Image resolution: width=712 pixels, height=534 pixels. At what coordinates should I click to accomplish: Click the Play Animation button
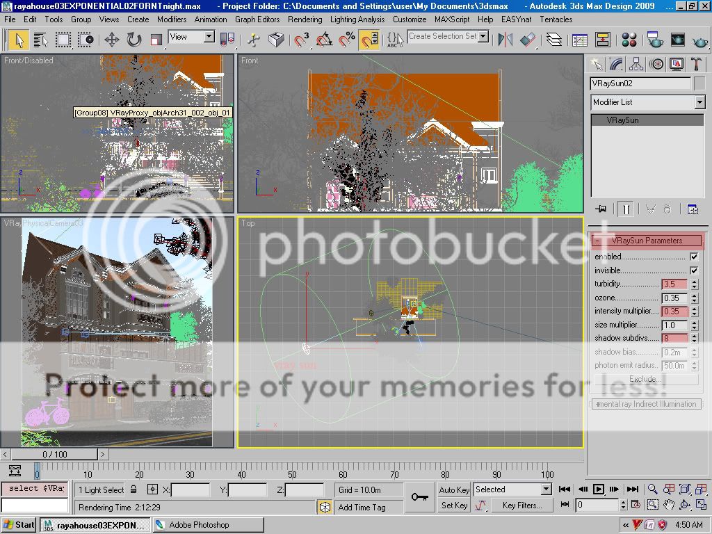click(599, 489)
